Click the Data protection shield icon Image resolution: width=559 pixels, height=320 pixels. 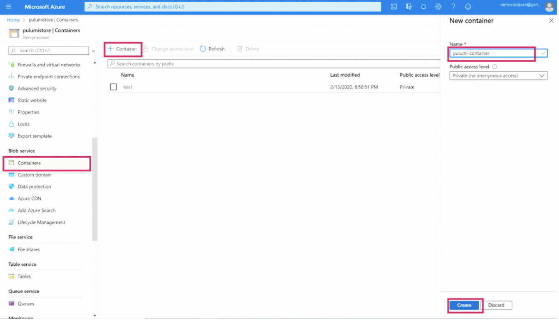coord(12,187)
